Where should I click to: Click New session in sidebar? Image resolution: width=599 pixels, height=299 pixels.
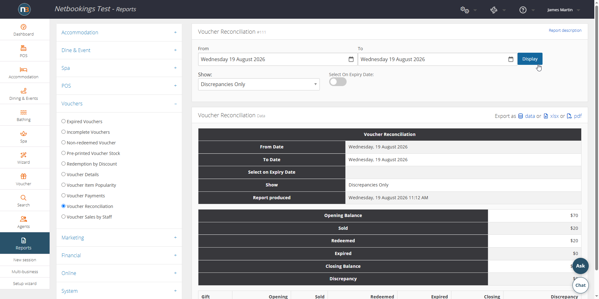click(x=25, y=260)
